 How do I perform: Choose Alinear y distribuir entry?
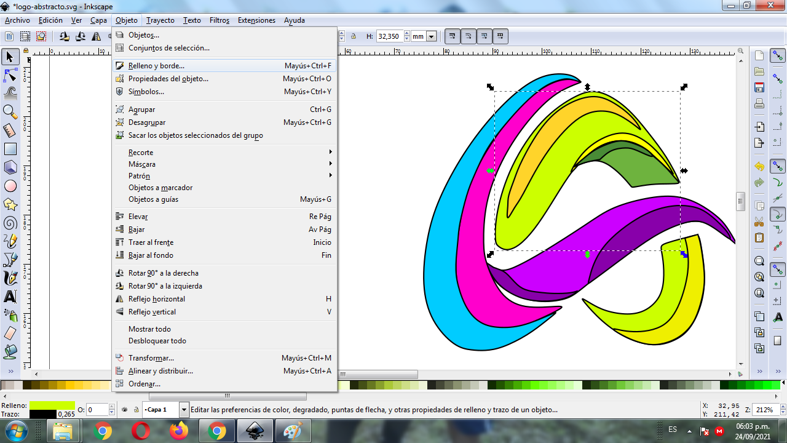pyautogui.click(x=224, y=371)
